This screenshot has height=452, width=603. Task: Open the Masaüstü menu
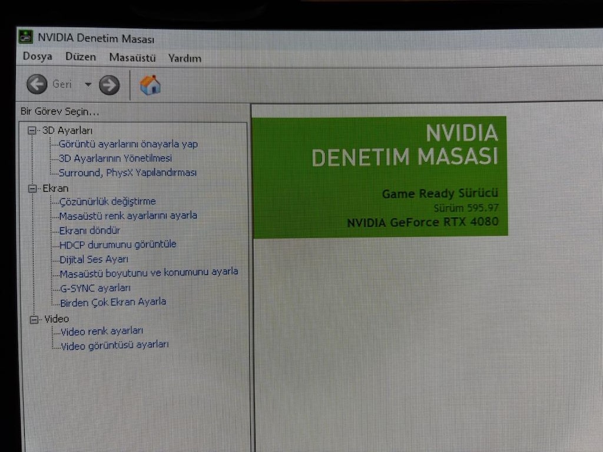132,58
